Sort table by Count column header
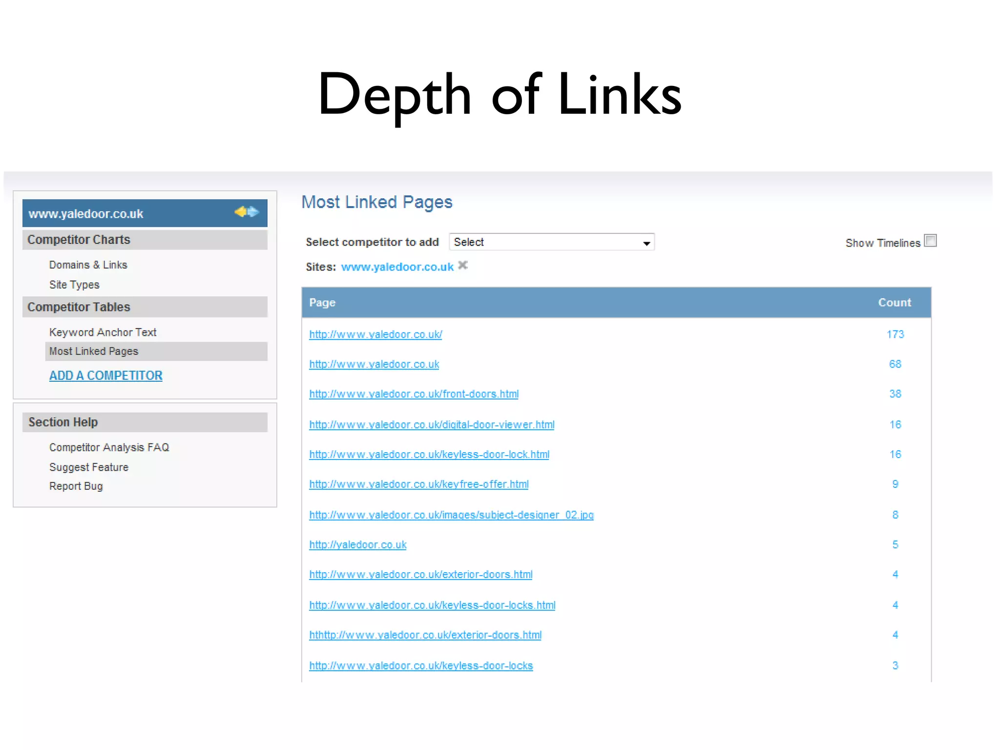The image size is (1000, 750). pos(895,302)
